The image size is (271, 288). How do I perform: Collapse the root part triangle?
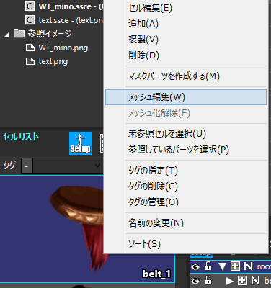[223, 266]
